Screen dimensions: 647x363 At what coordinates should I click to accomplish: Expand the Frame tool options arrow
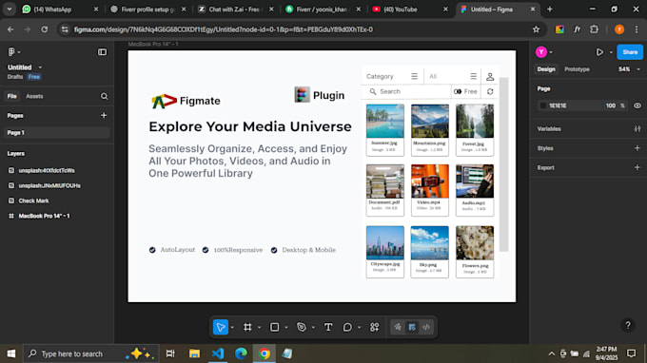click(259, 328)
